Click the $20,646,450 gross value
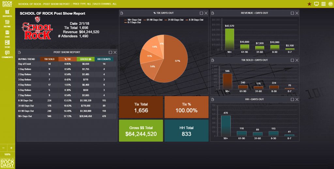 pos(86,116)
